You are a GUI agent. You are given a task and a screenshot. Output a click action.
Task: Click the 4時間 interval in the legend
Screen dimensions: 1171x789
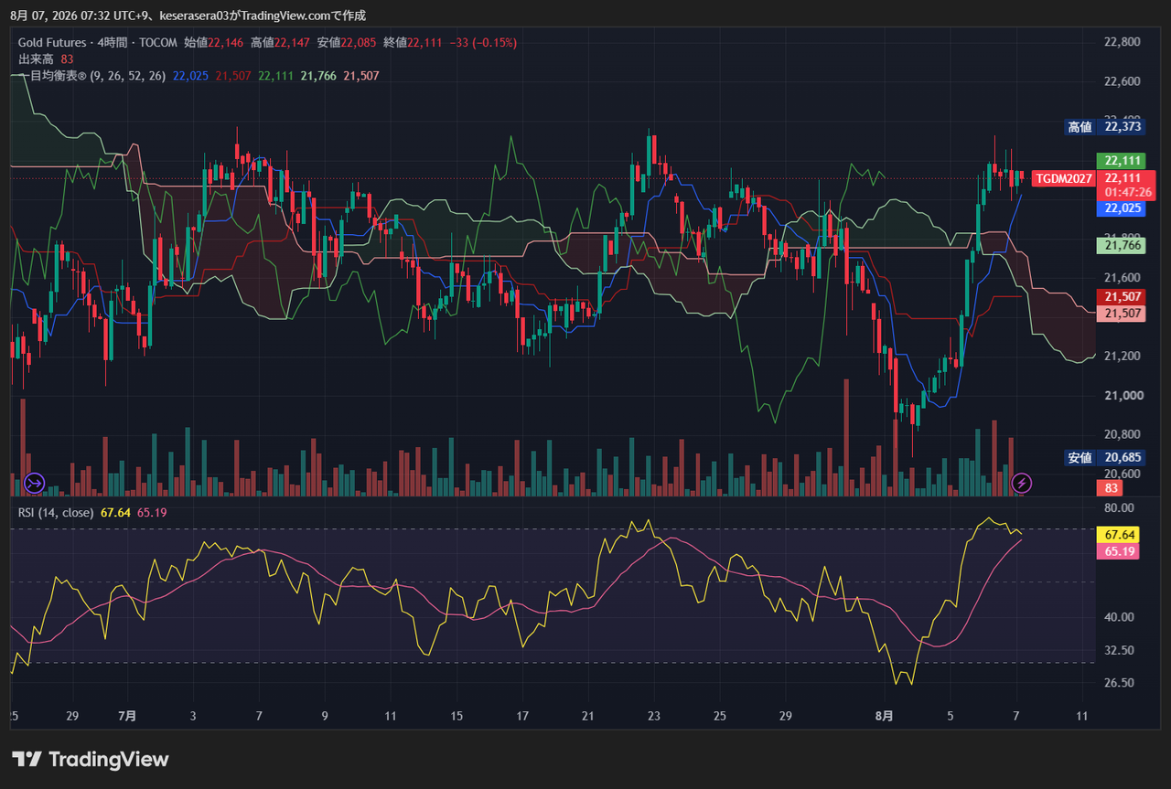tap(114, 43)
